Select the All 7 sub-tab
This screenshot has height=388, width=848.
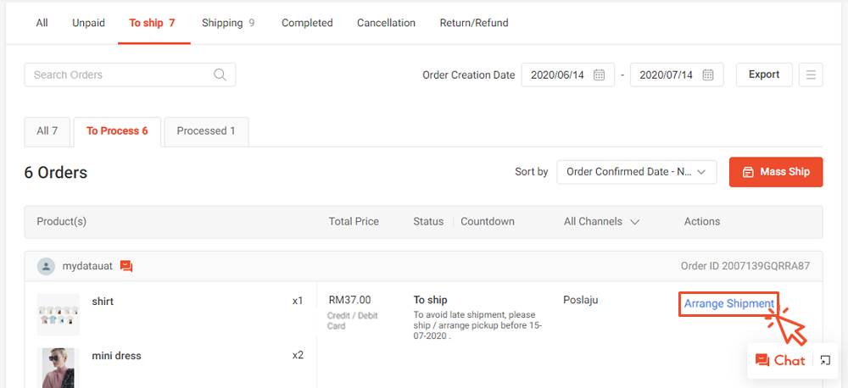pyautogui.click(x=47, y=131)
